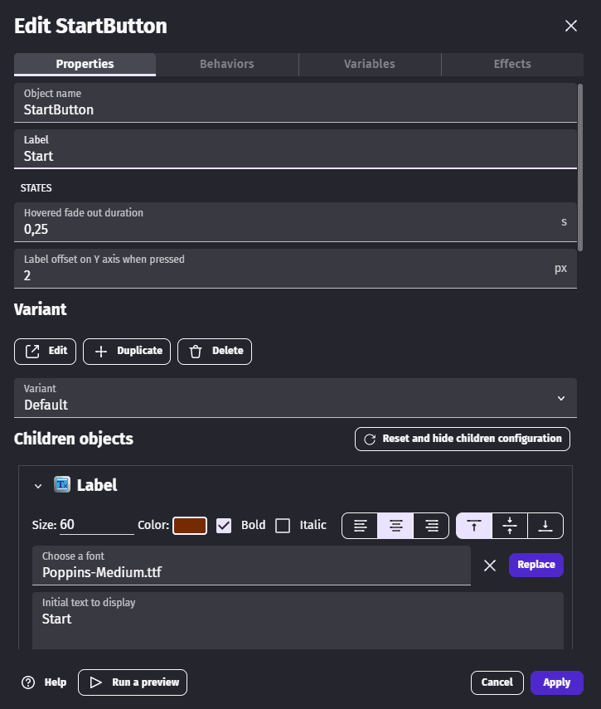Set vertical alignment to middle
This screenshot has width=601, height=709.
coord(510,526)
